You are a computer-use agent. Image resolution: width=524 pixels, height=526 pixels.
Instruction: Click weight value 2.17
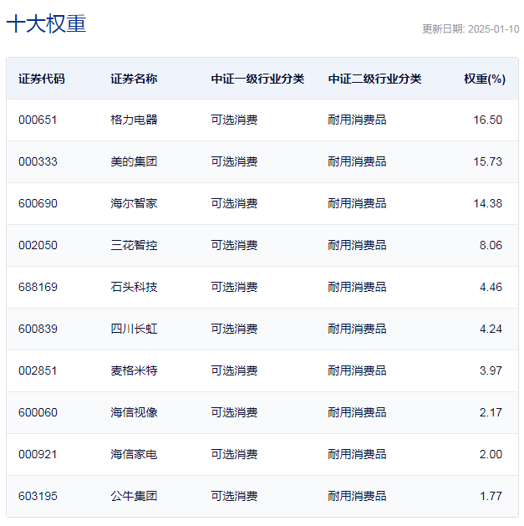491,412
